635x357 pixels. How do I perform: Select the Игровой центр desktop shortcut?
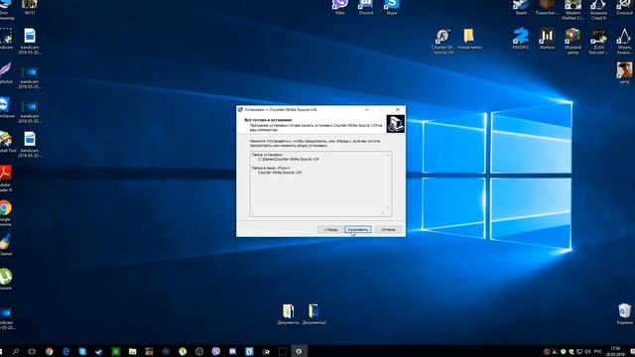pyautogui.click(x=572, y=42)
